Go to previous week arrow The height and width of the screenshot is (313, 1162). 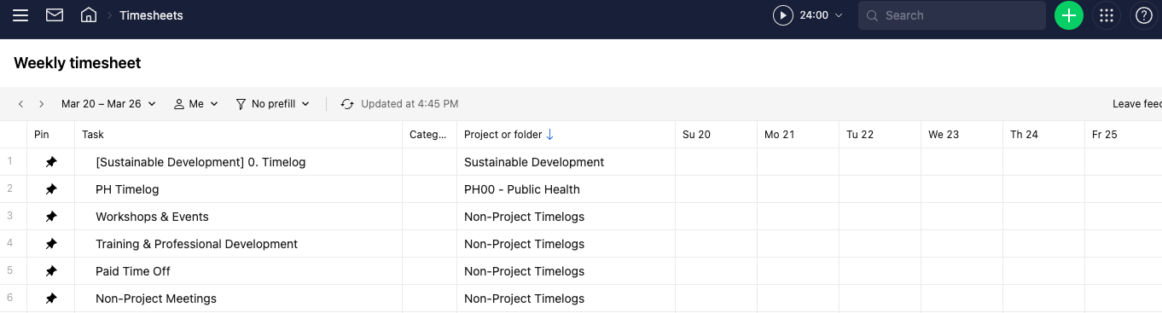(20, 104)
